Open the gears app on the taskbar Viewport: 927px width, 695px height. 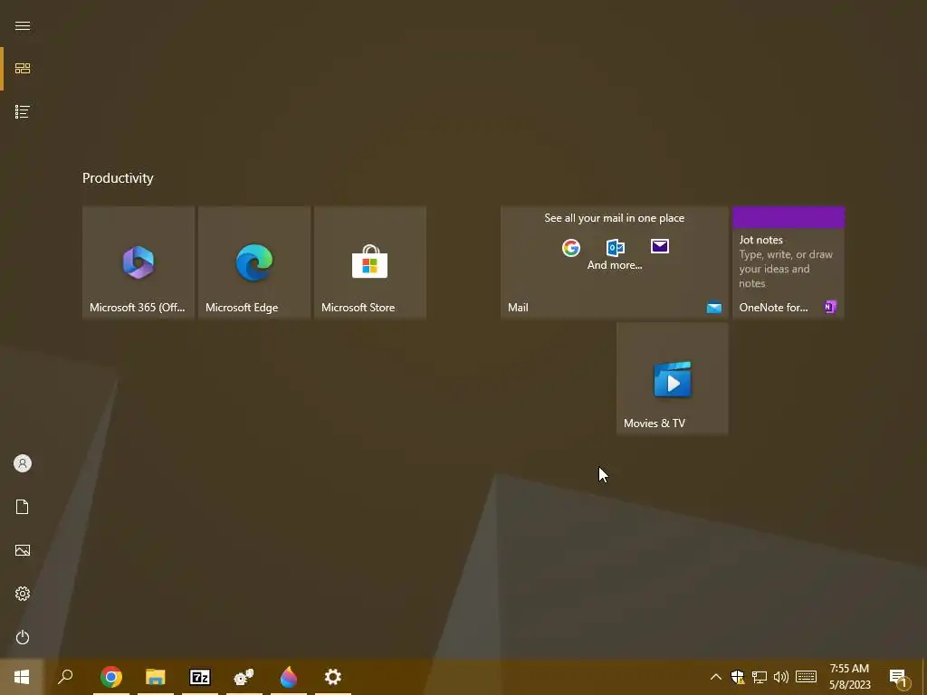(x=244, y=677)
